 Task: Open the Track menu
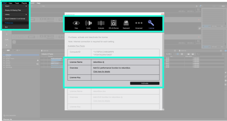pos(17,3)
